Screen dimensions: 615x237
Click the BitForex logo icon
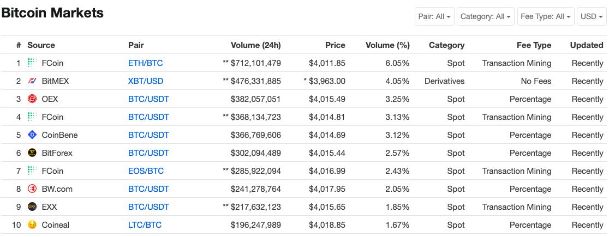pyautogui.click(x=32, y=153)
